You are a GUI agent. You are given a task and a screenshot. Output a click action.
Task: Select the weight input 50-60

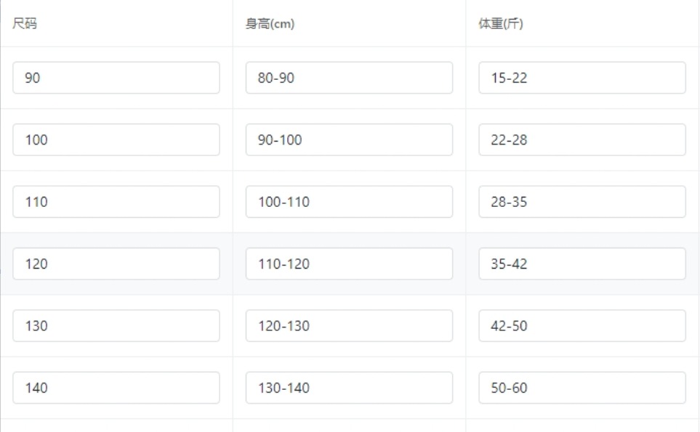click(582, 388)
